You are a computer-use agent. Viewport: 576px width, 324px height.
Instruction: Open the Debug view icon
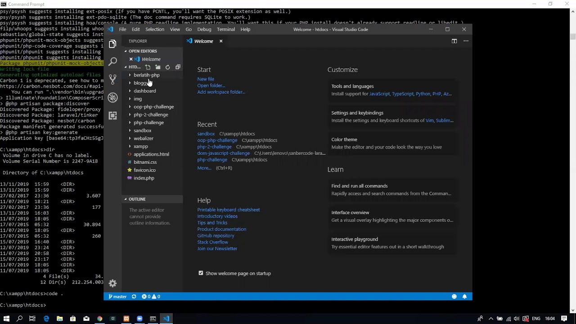click(112, 98)
